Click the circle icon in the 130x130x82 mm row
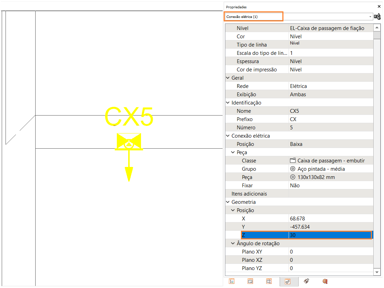The image size is (384, 288). point(293,177)
